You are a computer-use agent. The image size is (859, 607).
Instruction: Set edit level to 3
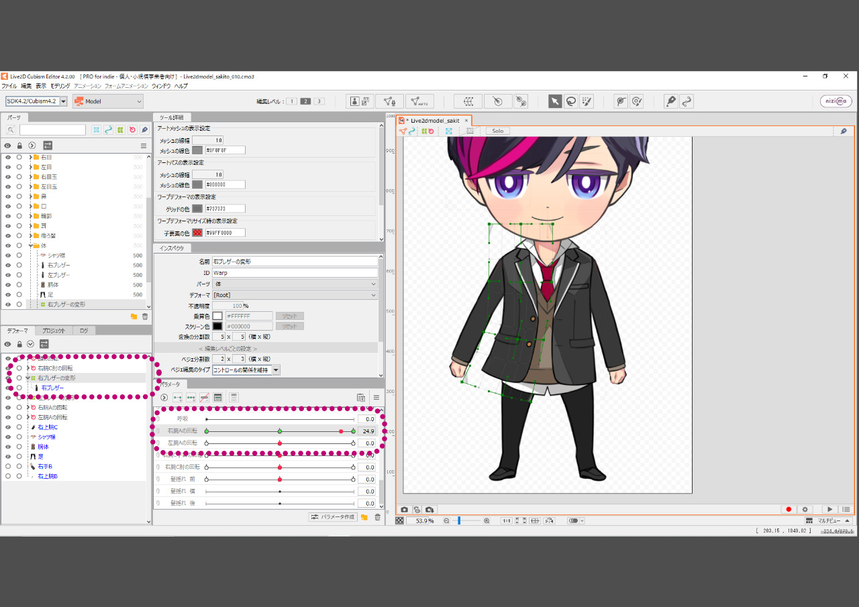tap(319, 101)
